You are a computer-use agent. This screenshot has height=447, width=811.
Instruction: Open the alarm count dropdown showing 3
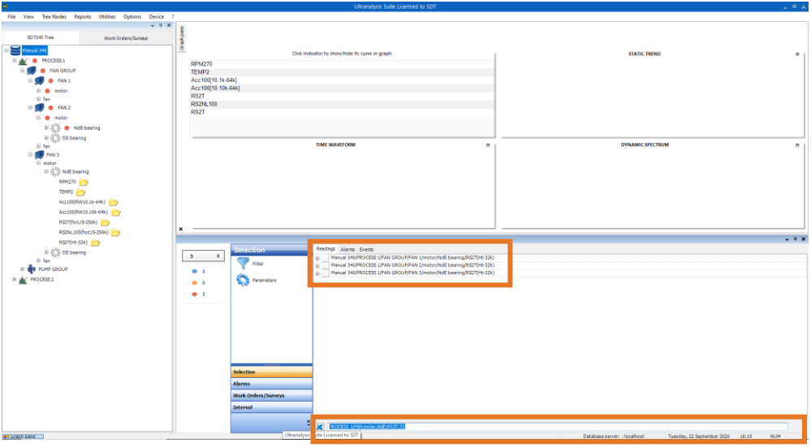pyautogui.click(x=203, y=256)
